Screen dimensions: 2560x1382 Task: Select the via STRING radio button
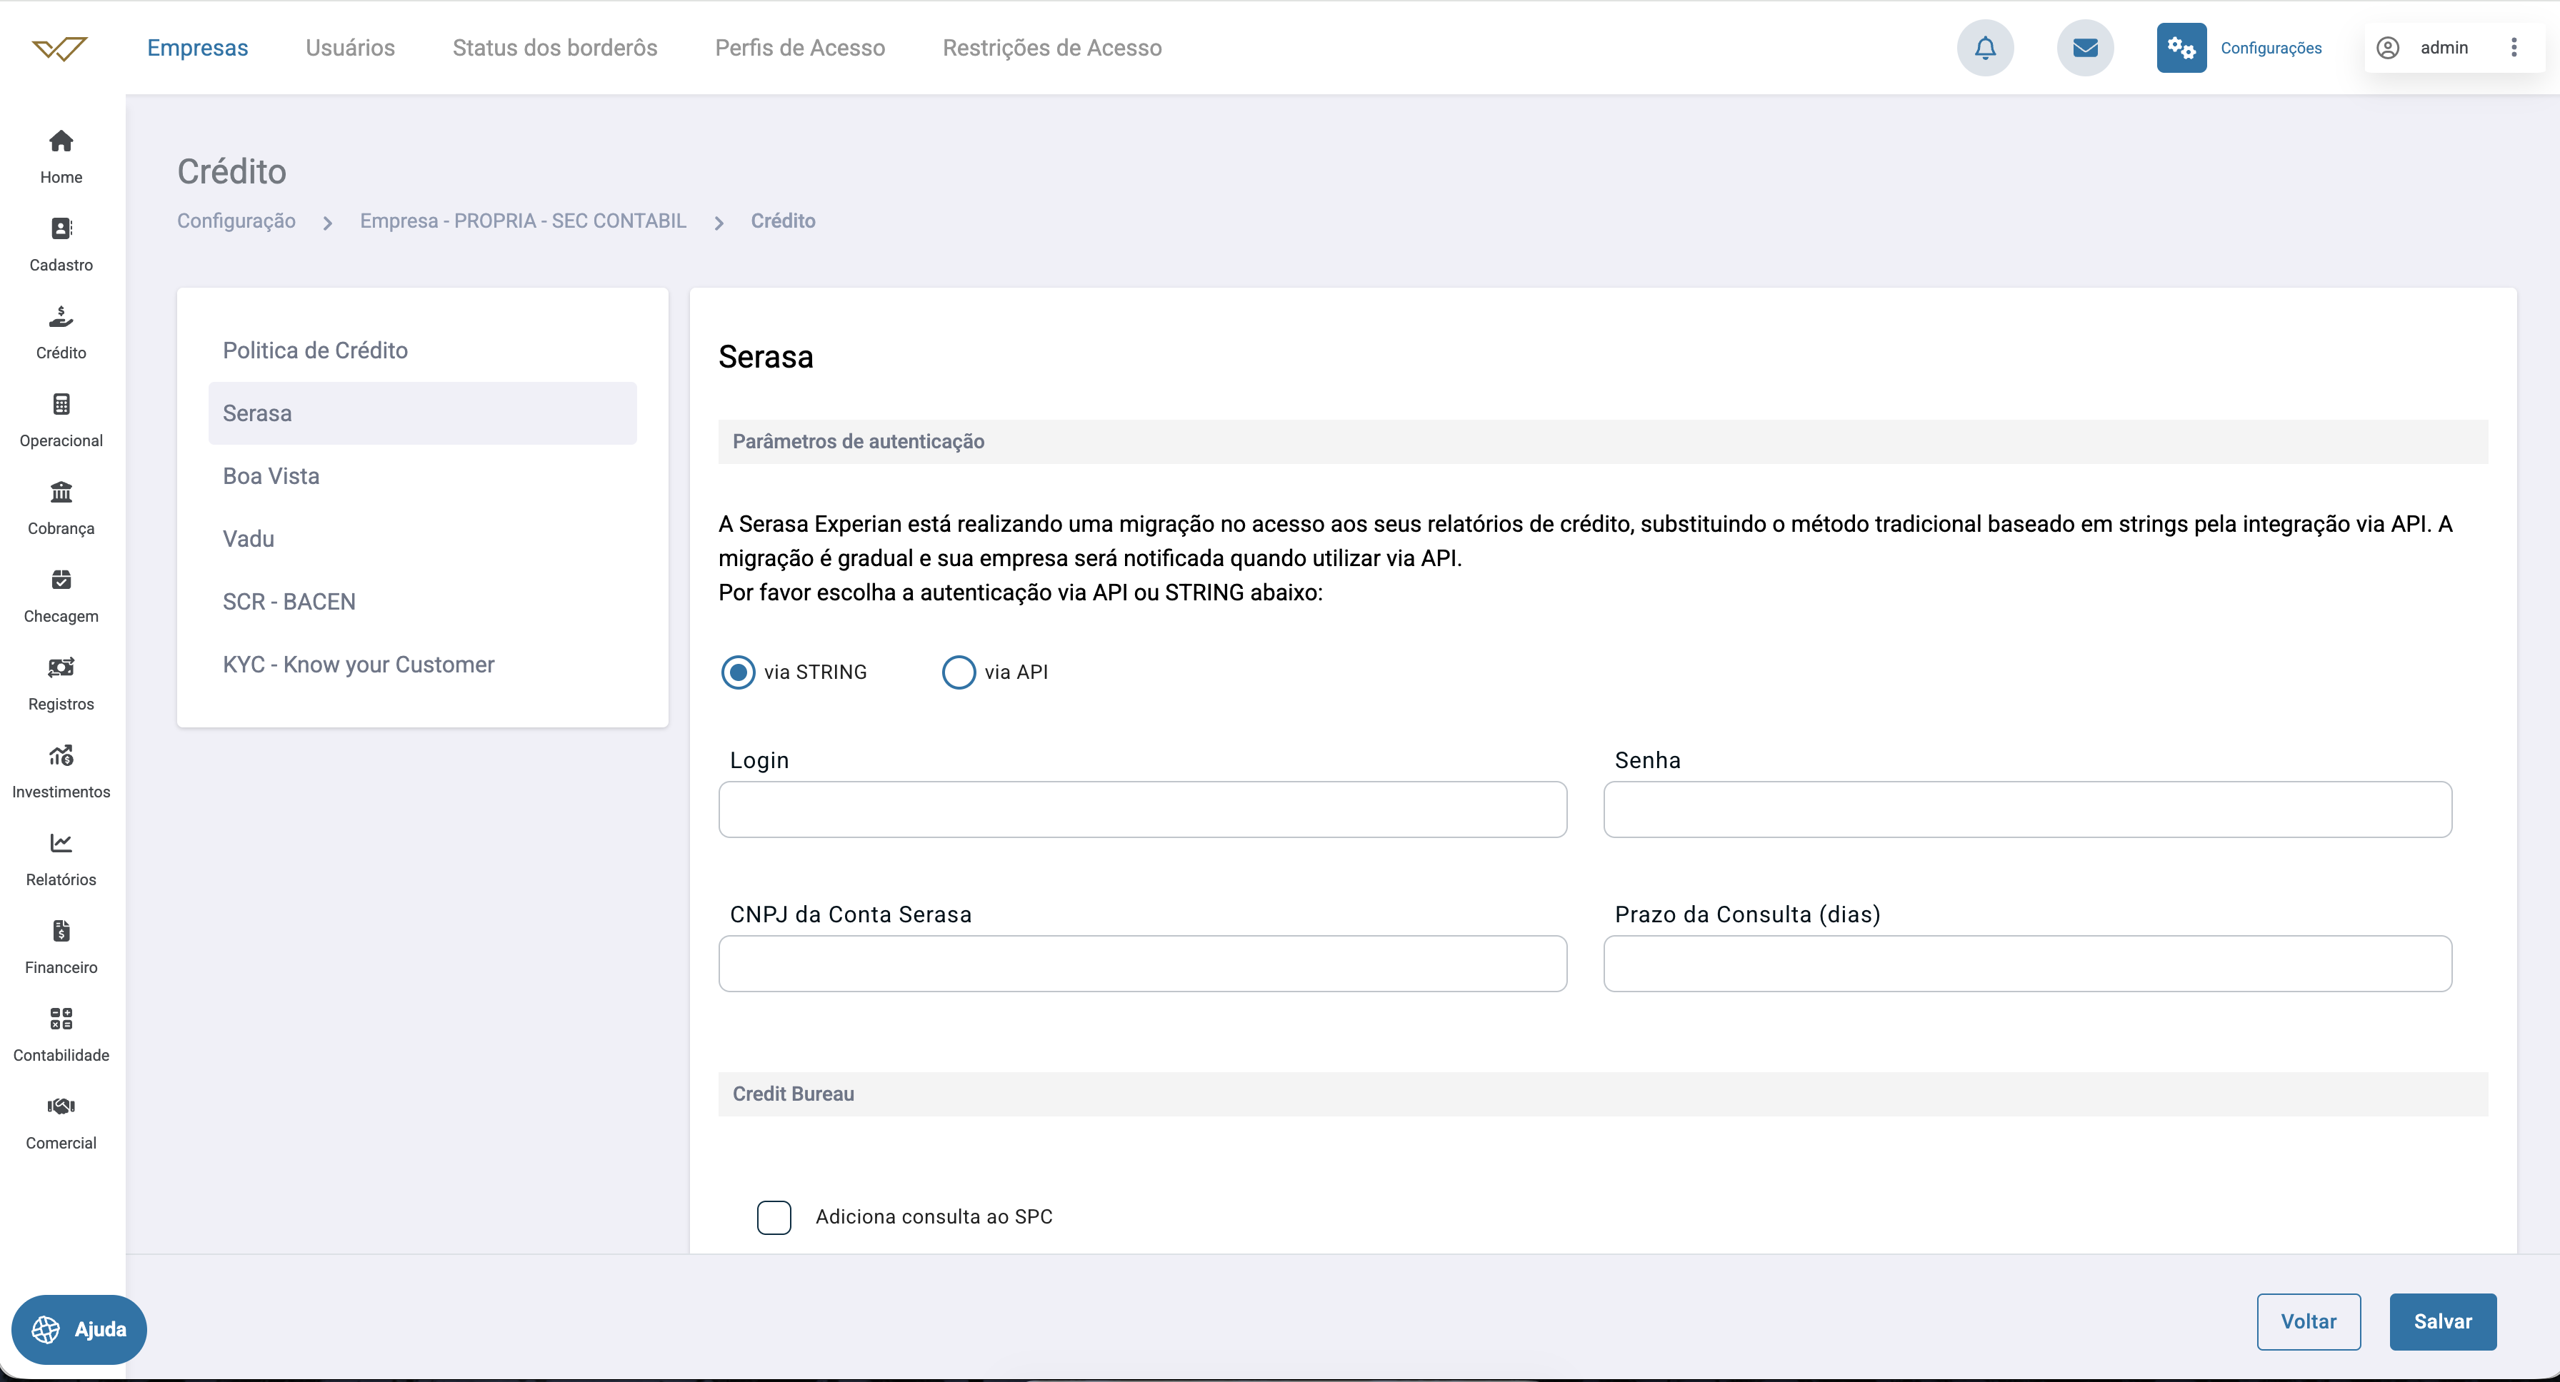click(x=737, y=672)
